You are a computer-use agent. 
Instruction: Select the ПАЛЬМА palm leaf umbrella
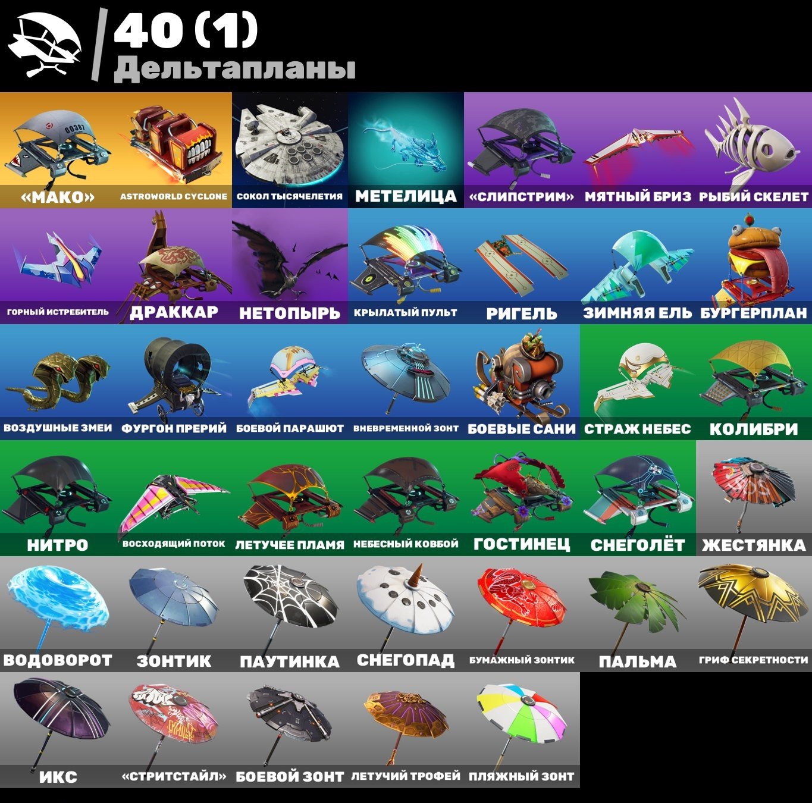pyautogui.click(x=638, y=614)
